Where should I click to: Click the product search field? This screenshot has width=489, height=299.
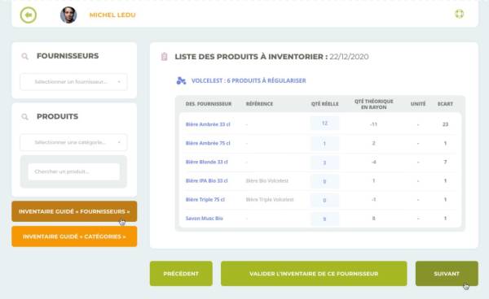[x=74, y=171]
